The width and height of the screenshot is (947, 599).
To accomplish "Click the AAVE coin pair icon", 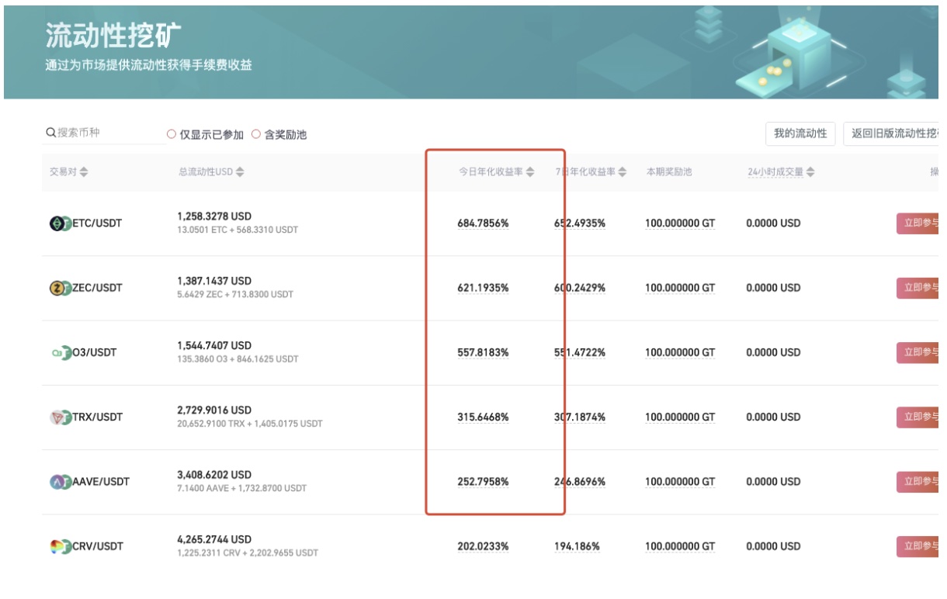I will pos(60,482).
